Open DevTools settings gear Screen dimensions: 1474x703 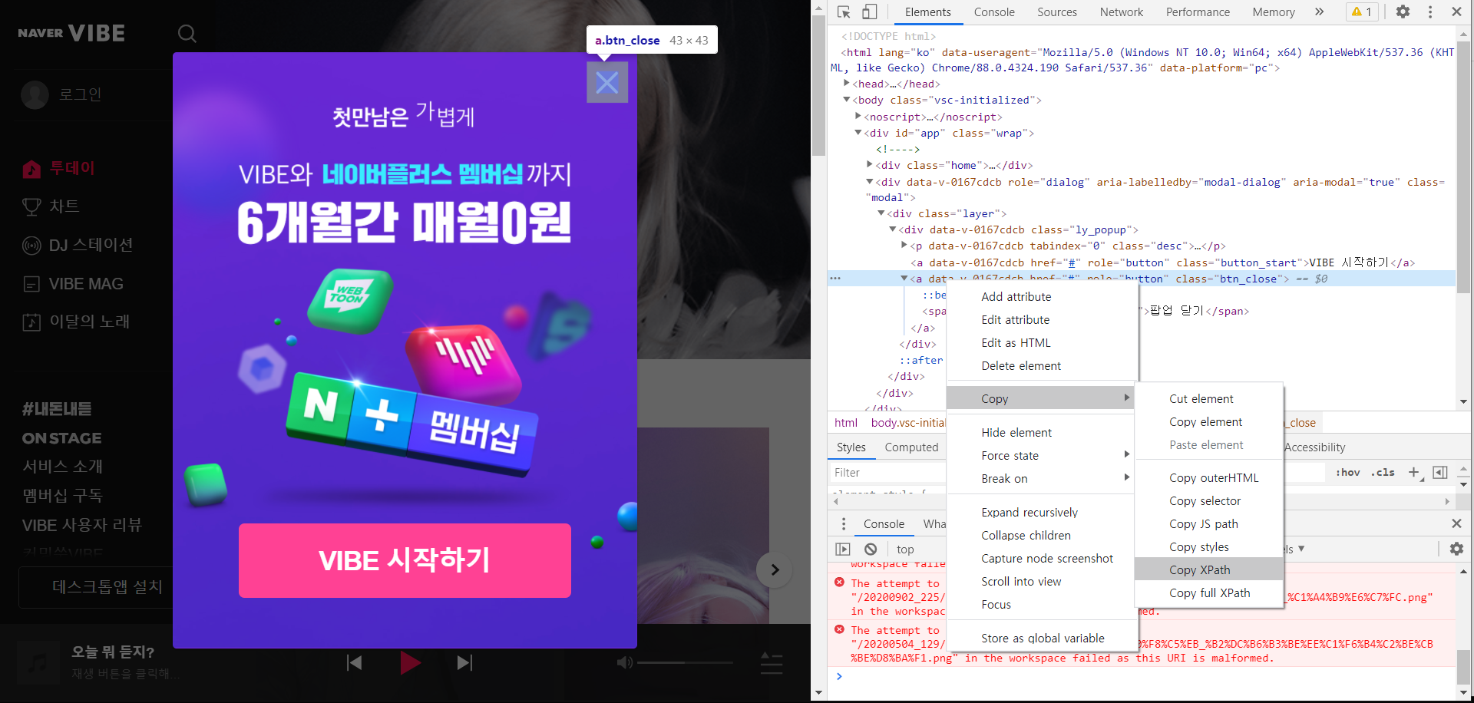[1403, 12]
